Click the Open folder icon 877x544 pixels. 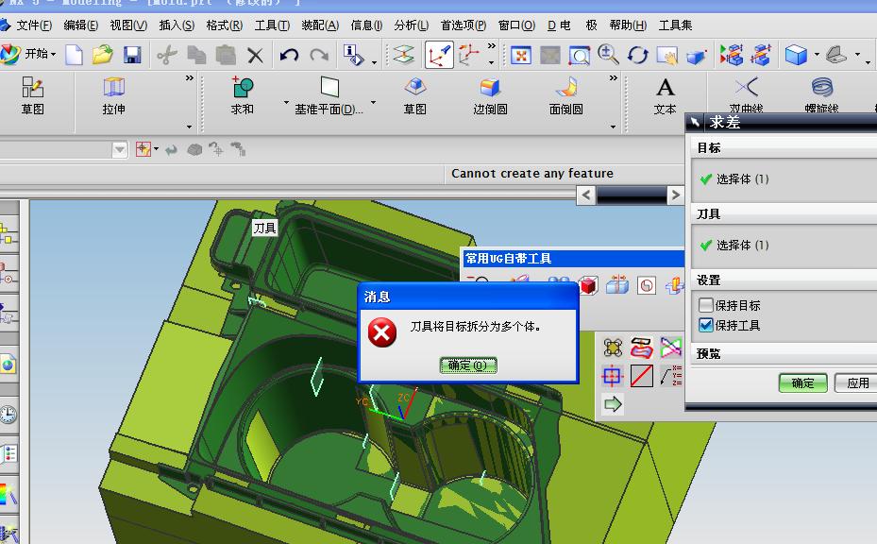[102, 55]
